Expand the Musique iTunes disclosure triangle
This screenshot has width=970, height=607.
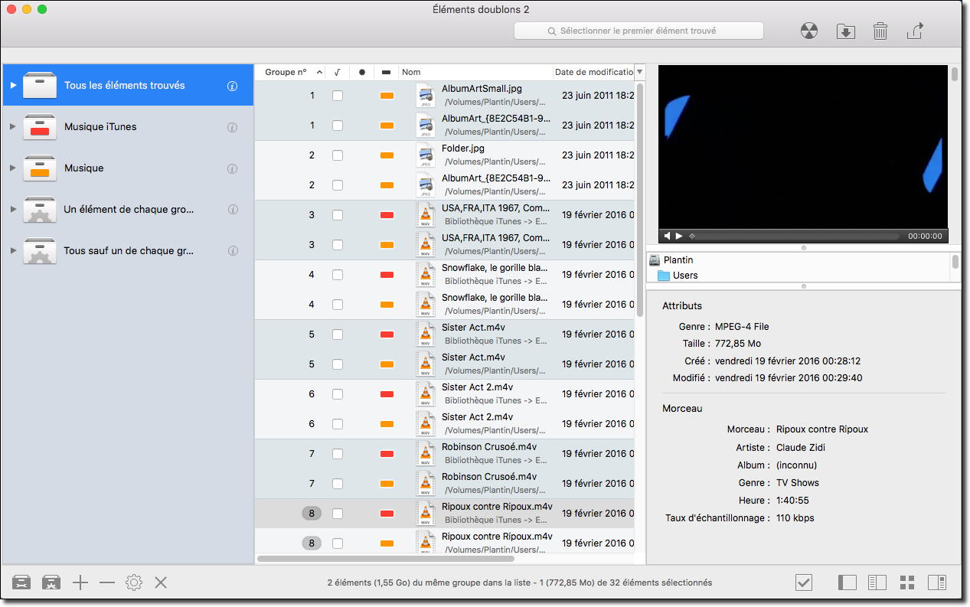[x=13, y=127]
